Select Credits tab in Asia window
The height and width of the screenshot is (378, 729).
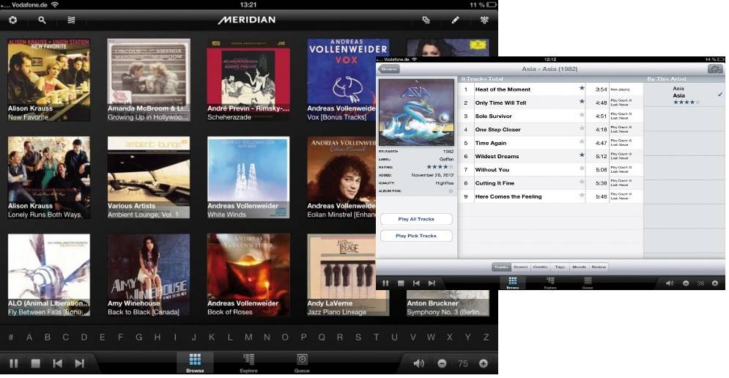(540, 267)
